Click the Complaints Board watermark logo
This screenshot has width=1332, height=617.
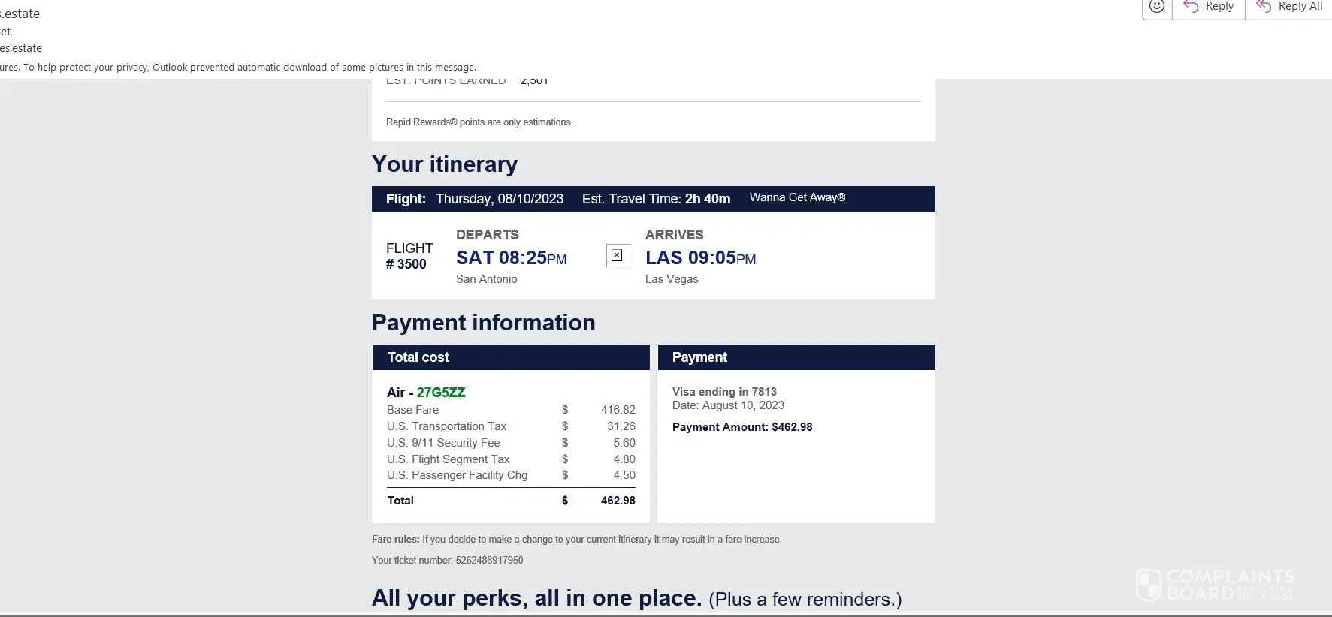[1216, 585]
